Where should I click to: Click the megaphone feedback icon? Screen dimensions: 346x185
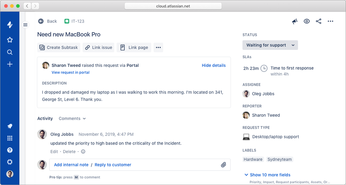295,21
